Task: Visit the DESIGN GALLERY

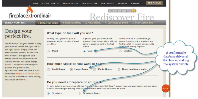Action: pos(89,3)
